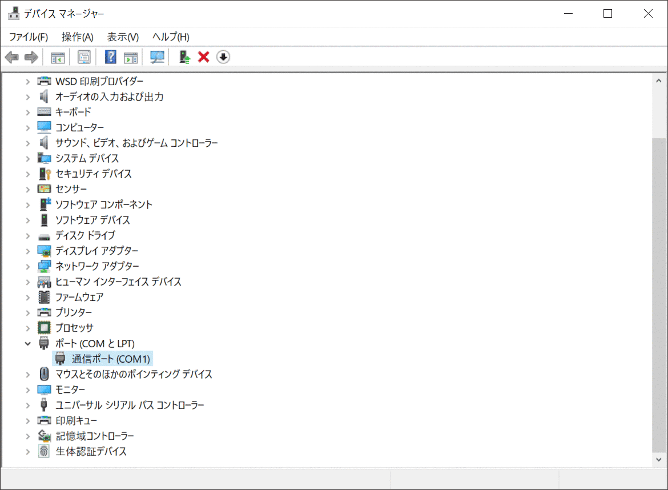Screen dimensions: 668x490
Task: Open the 操作(A) menu
Action: point(77,37)
